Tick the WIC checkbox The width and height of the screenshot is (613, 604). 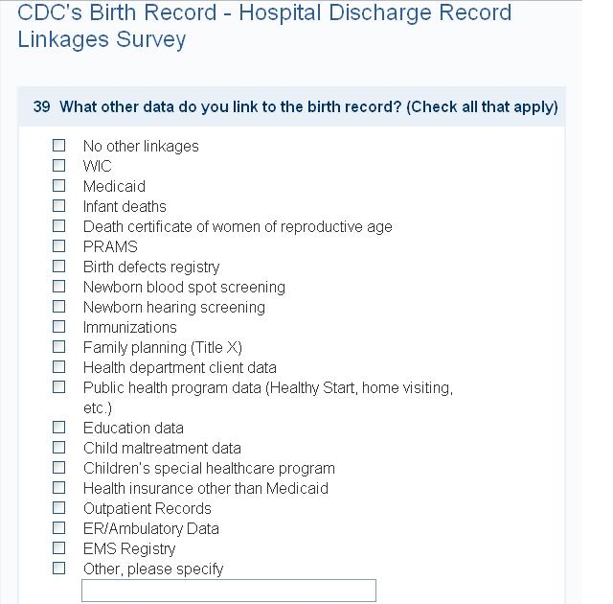[x=59, y=166]
